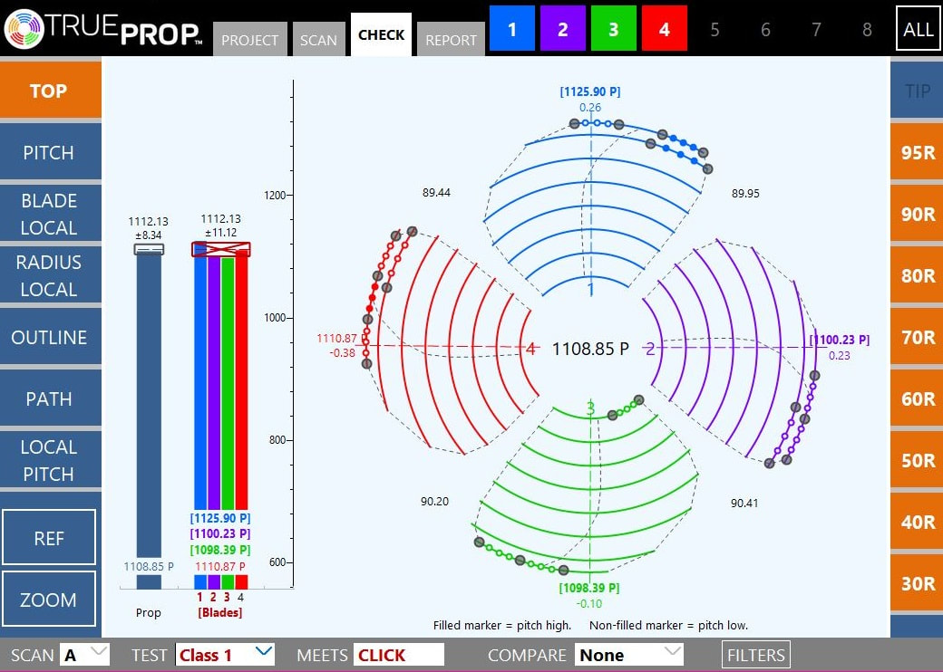The image size is (943, 672).
Task: Click the blue Prop pitch bar
Action: [149, 408]
